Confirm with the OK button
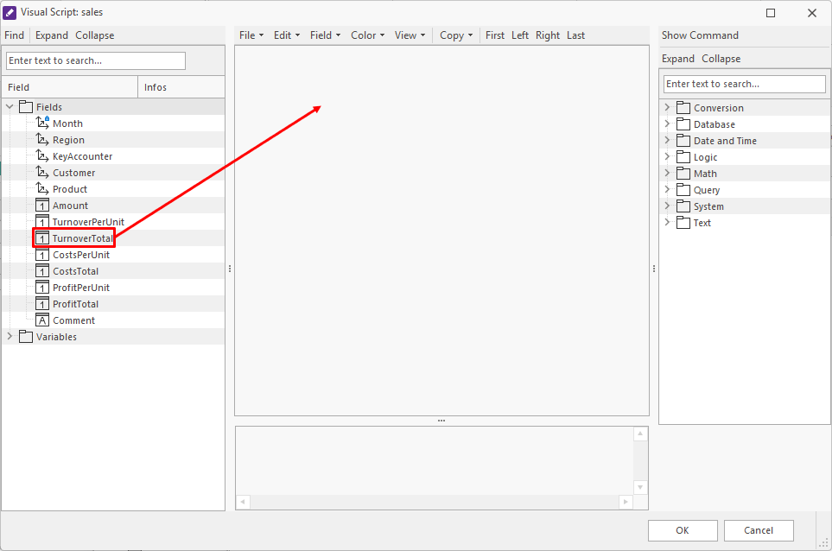Image resolution: width=832 pixels, height=551 pixels. pyautogui.click(x=683, y=530)
